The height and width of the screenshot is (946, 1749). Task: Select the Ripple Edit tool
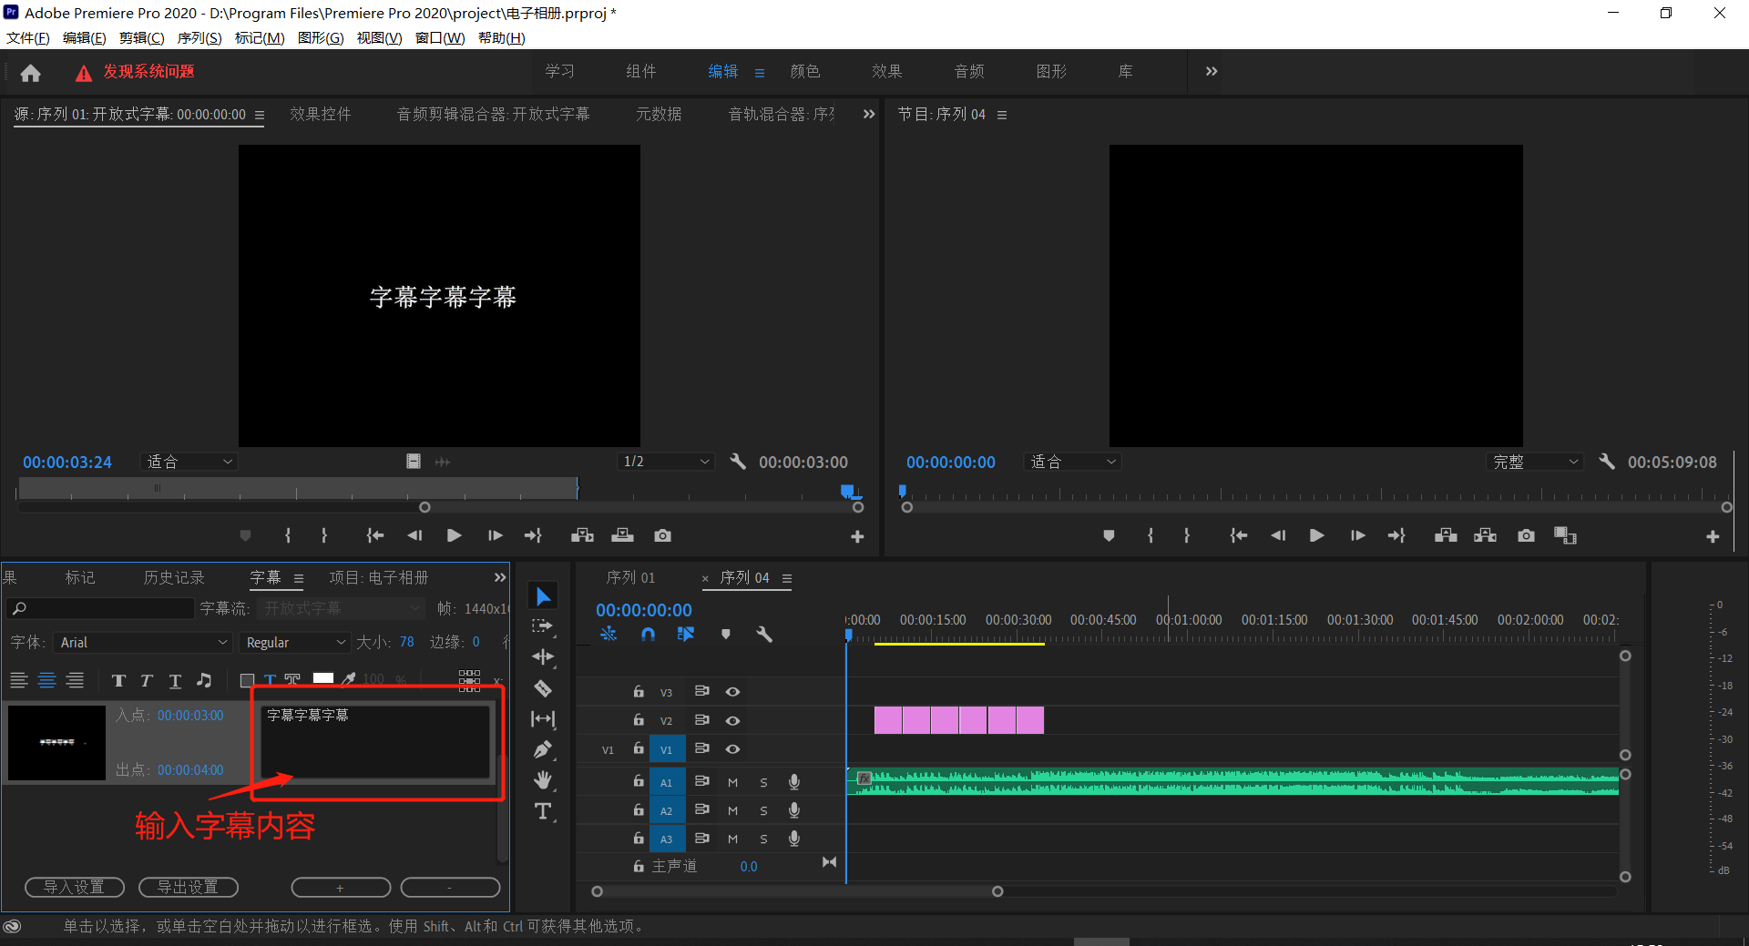point(543,657)
